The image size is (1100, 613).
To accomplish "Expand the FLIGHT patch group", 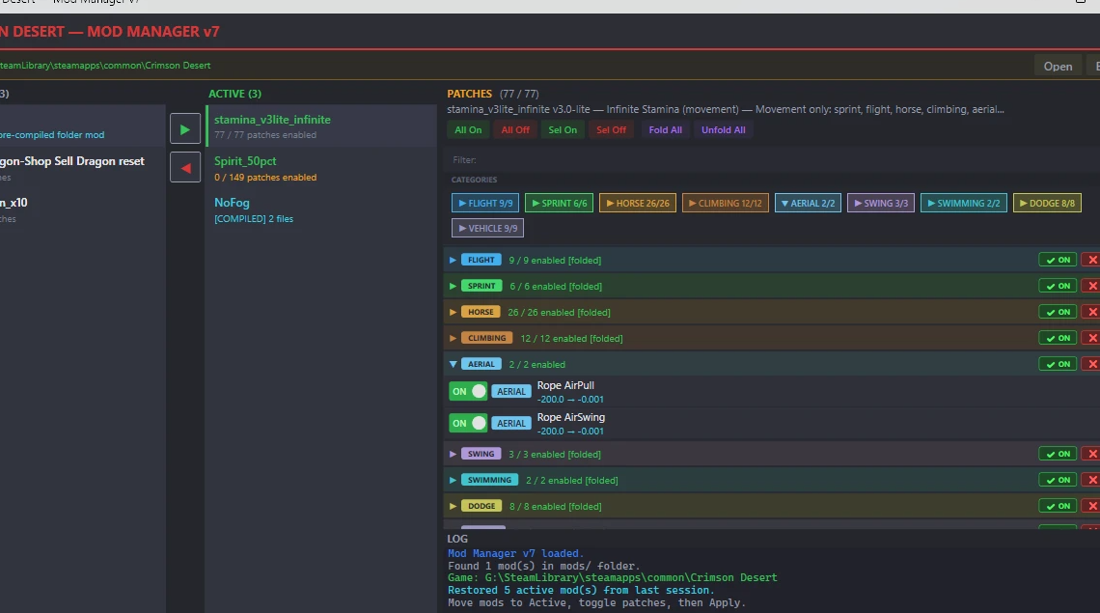I will (453, 260).
